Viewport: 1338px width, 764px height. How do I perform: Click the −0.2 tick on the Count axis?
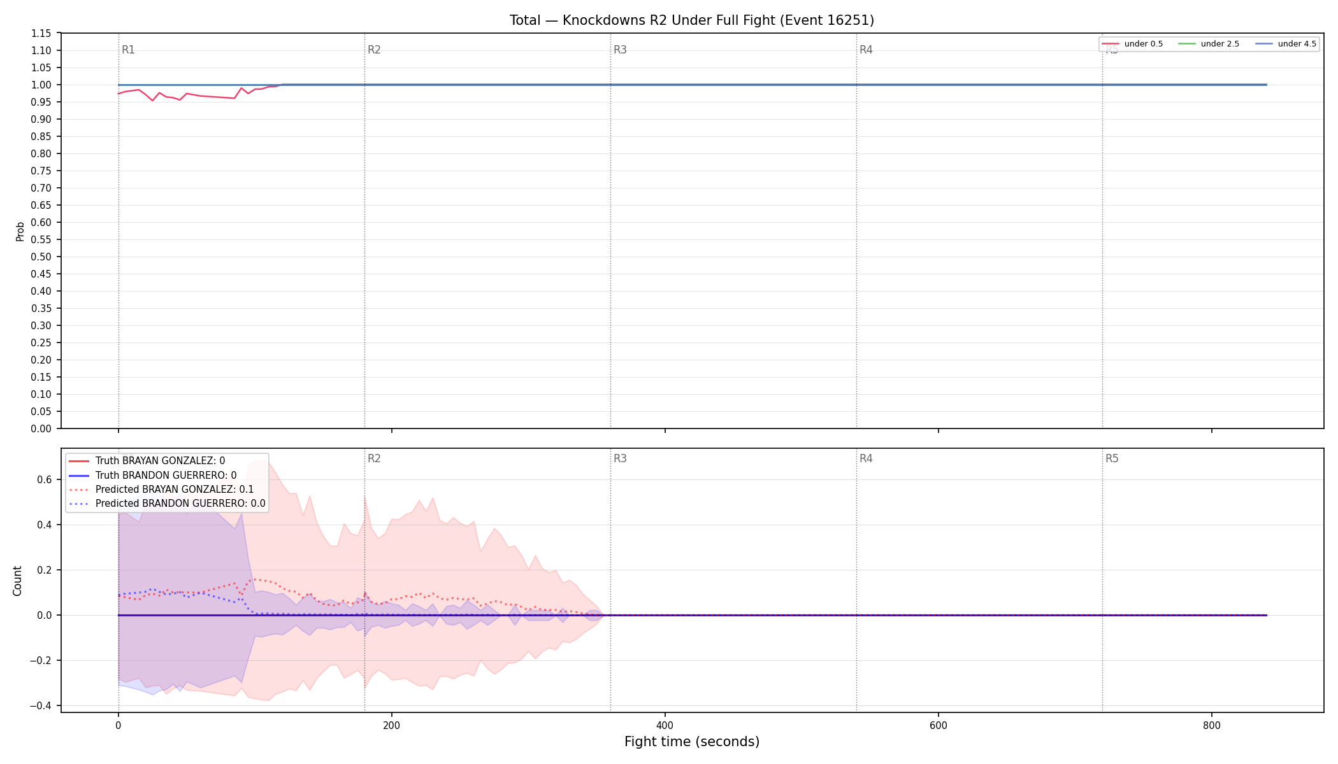41,660
